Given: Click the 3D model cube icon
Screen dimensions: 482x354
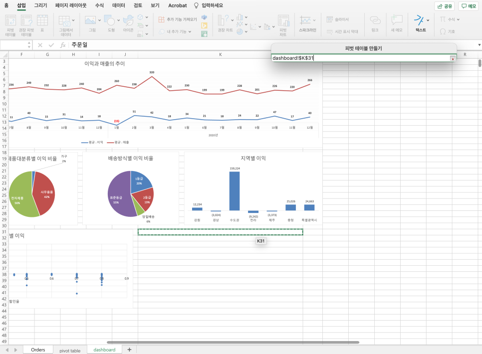Looking at the screenshot, I should click(140, 17).
